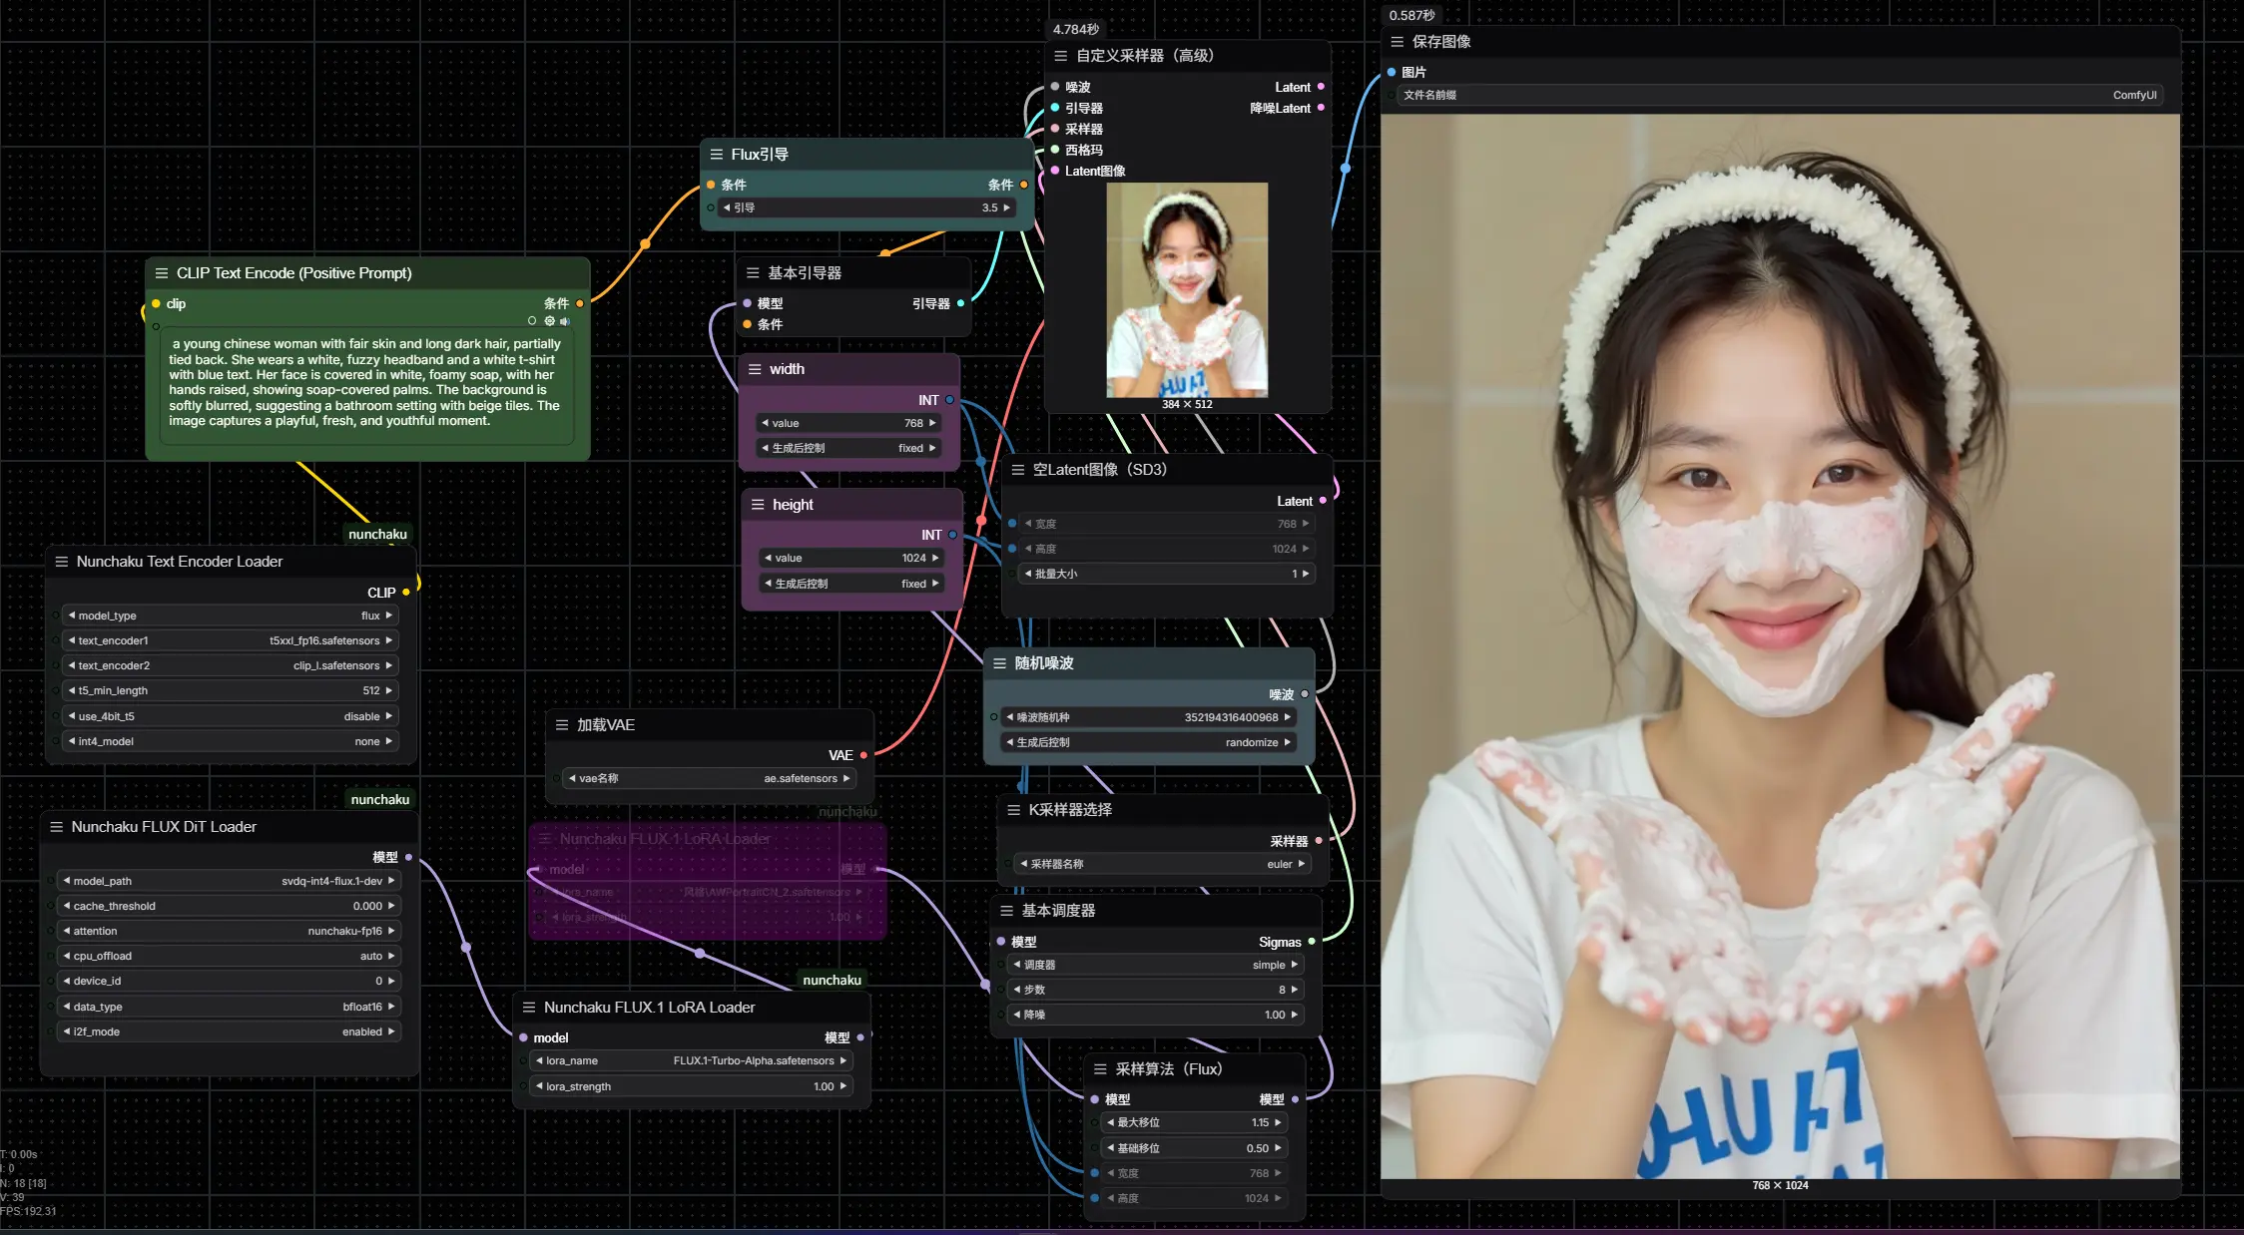2244x1235 pixels.
Task: Increase 步数 8 with right arrow
Action: click(x=1294, y=990)
